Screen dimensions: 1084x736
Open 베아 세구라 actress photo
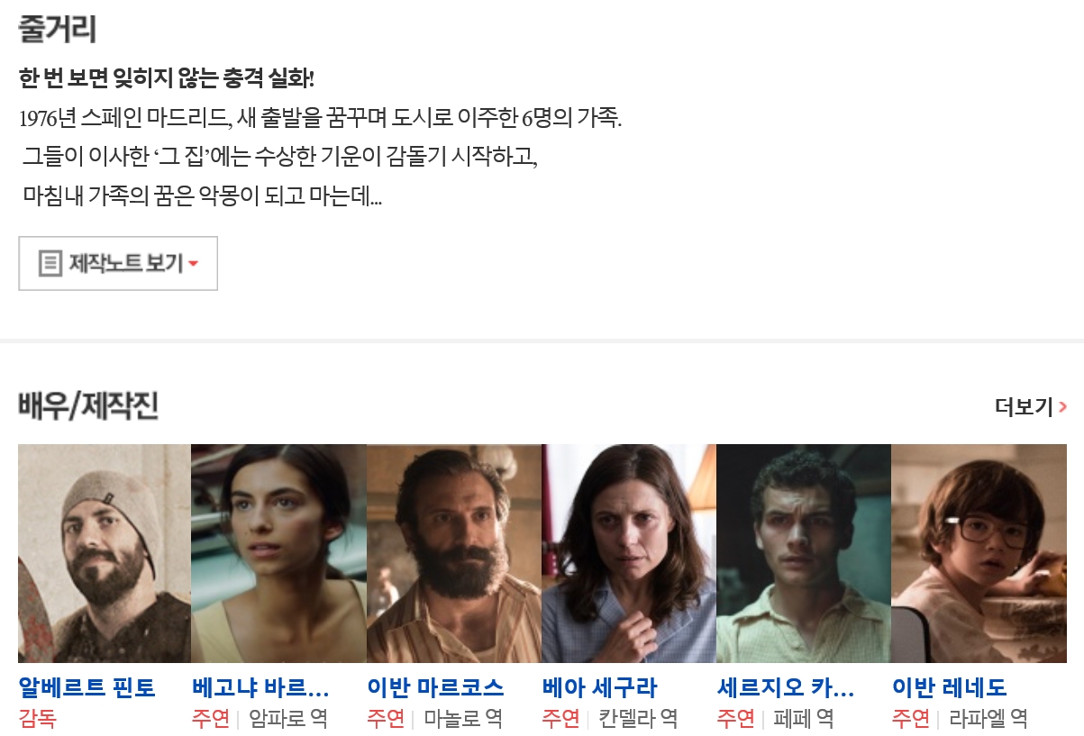coord(629,553)
